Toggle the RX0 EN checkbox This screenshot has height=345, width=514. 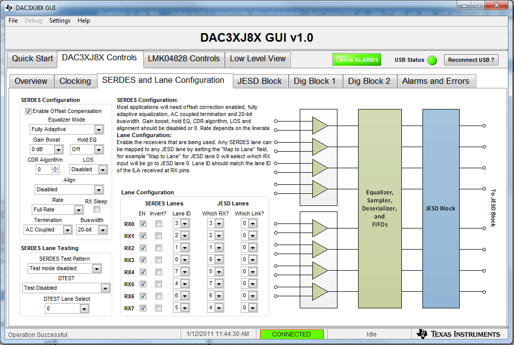point(143,224)
